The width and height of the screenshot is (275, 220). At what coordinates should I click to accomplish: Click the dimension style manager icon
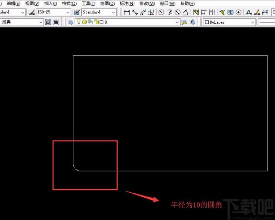tap(32, 12)
